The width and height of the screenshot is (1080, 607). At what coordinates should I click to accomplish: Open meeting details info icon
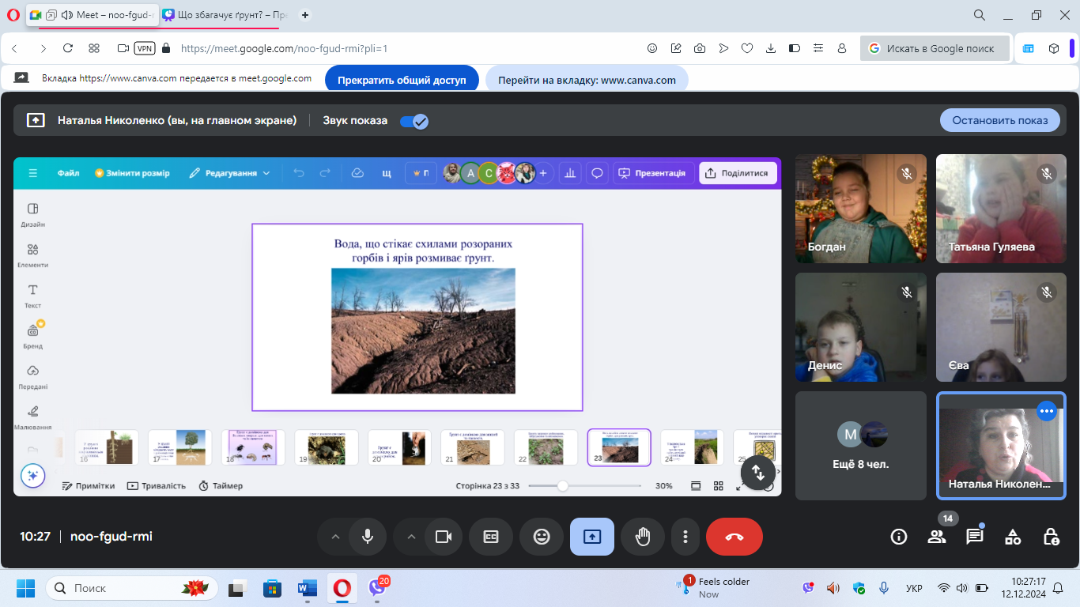point(899,537)
